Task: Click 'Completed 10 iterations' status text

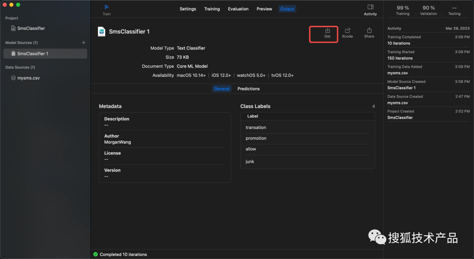Action: [x=123, y=255]
